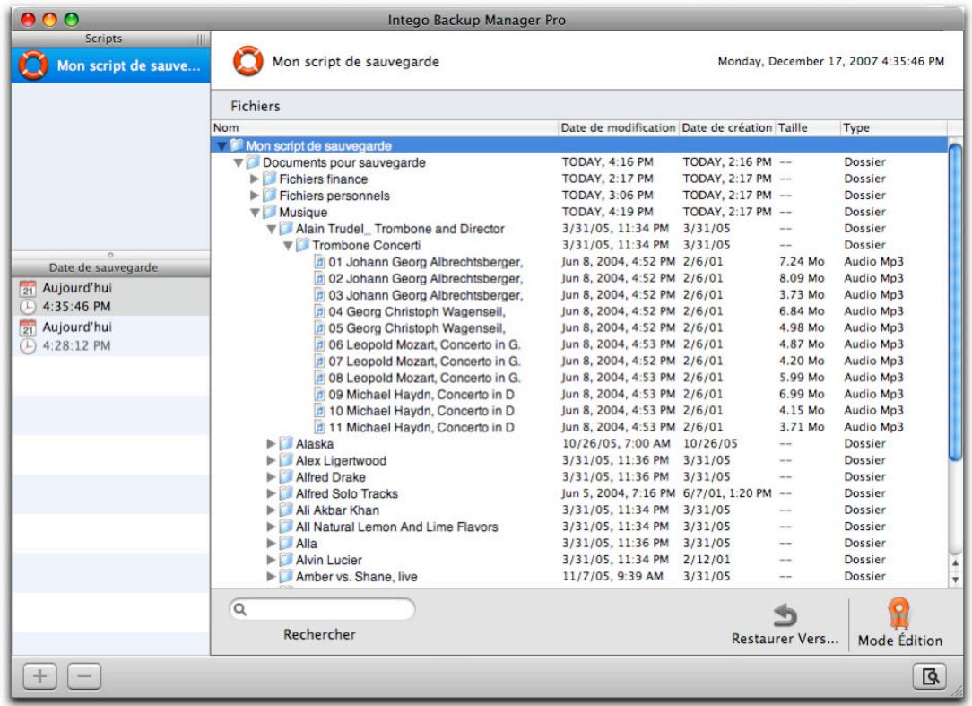Sort by Date de modification column
The height and width of the screenshot is (706, 972).
[x=618, y=127]
